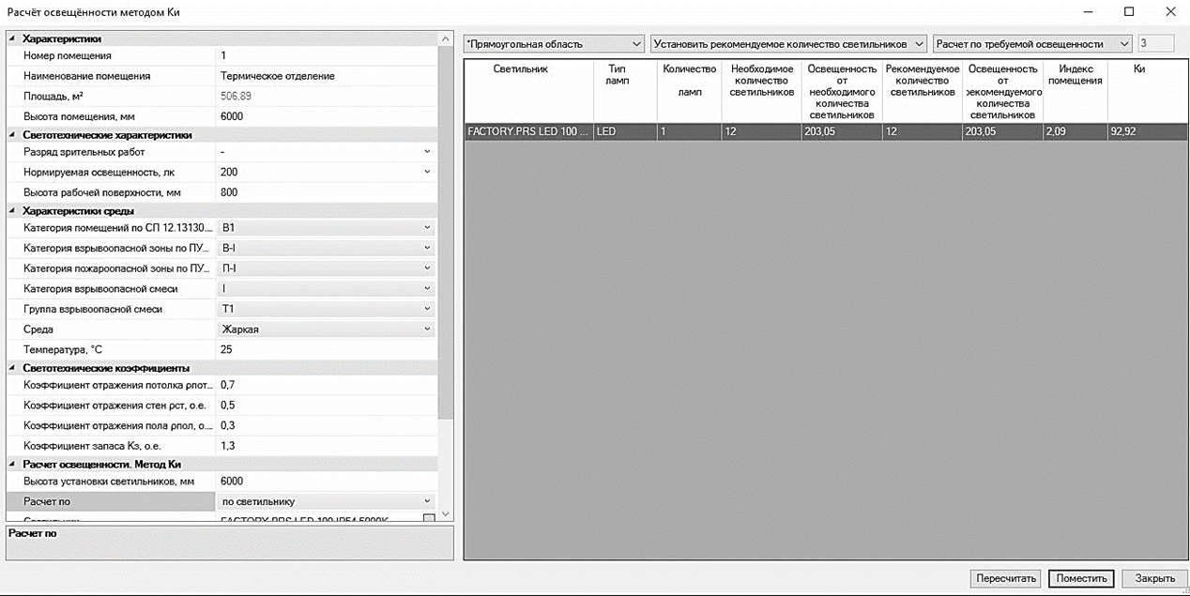Click the Номер помещения value field
Image resolution: width=1190 pixels, height=596 pixels.
(x=324, y=56)
